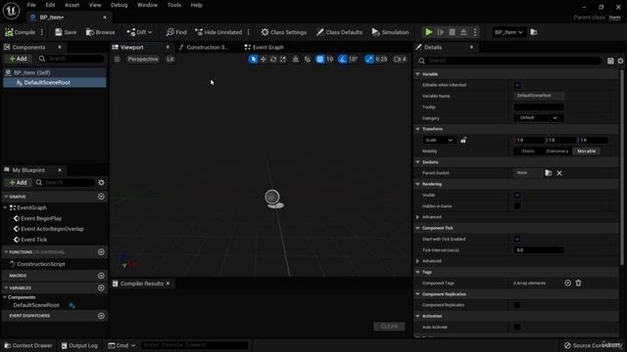Click the frame skip button
This screenshot has height=352, width=627.
pyautogui.click(x=441, y=32)
